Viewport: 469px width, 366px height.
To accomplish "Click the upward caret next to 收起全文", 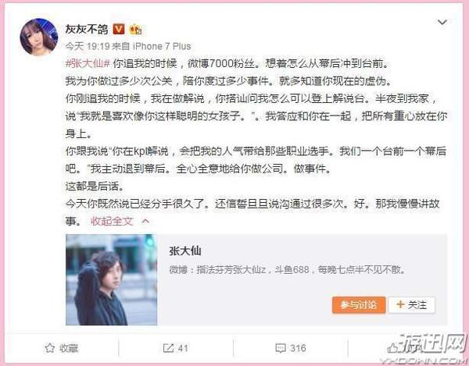I will pyautogui.click(x=145, y=221).
